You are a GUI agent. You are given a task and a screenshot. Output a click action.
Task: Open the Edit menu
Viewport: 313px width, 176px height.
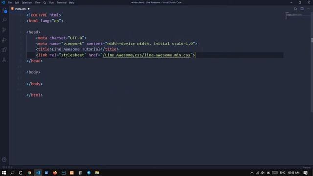pyautogui.click(x=17, y=3)
